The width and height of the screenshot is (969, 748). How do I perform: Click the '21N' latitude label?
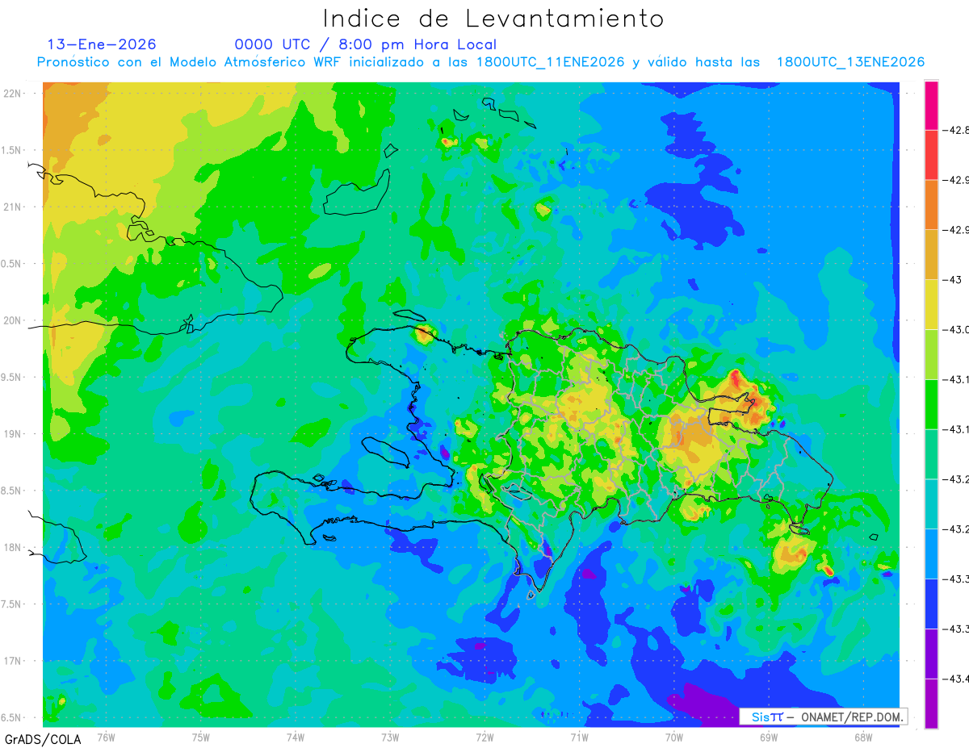[x=11, y=207]
